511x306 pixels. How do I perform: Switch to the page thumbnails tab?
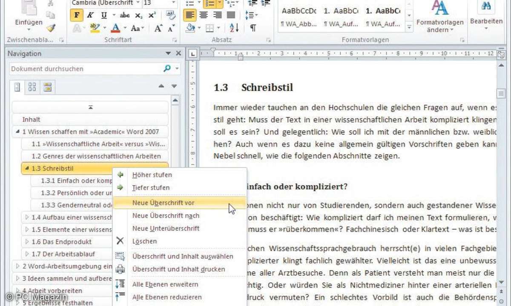(32, 88)
